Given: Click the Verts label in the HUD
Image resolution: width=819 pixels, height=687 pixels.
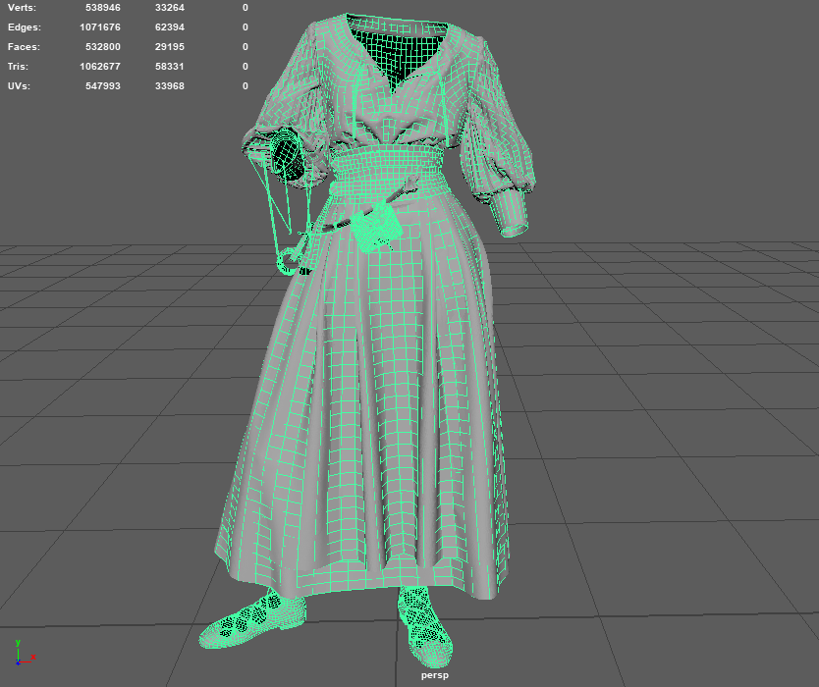Looking at the screenshot, I should click(x=22, y=8).
